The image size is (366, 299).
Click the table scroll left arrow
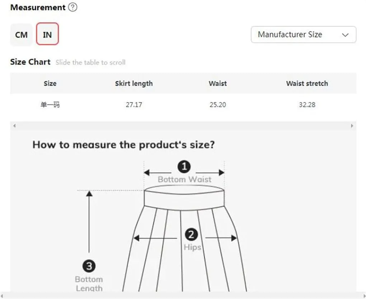click(14, 126)
